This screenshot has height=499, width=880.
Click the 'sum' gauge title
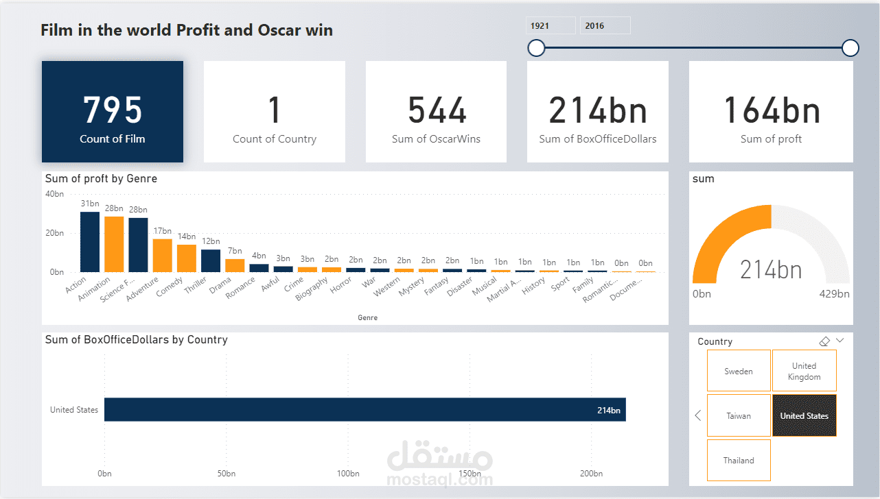pyautogui.click(x=704, y=179)
